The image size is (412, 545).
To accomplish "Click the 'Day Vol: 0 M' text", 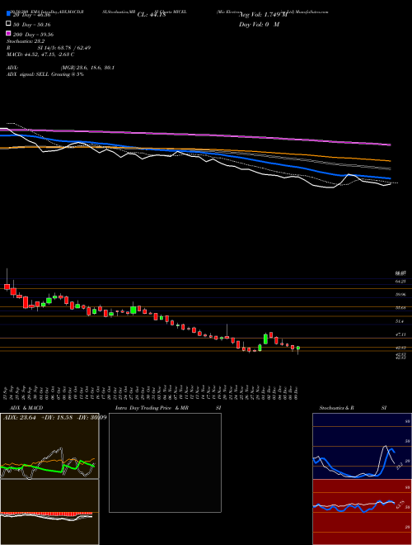I will (x=259, y=24).
